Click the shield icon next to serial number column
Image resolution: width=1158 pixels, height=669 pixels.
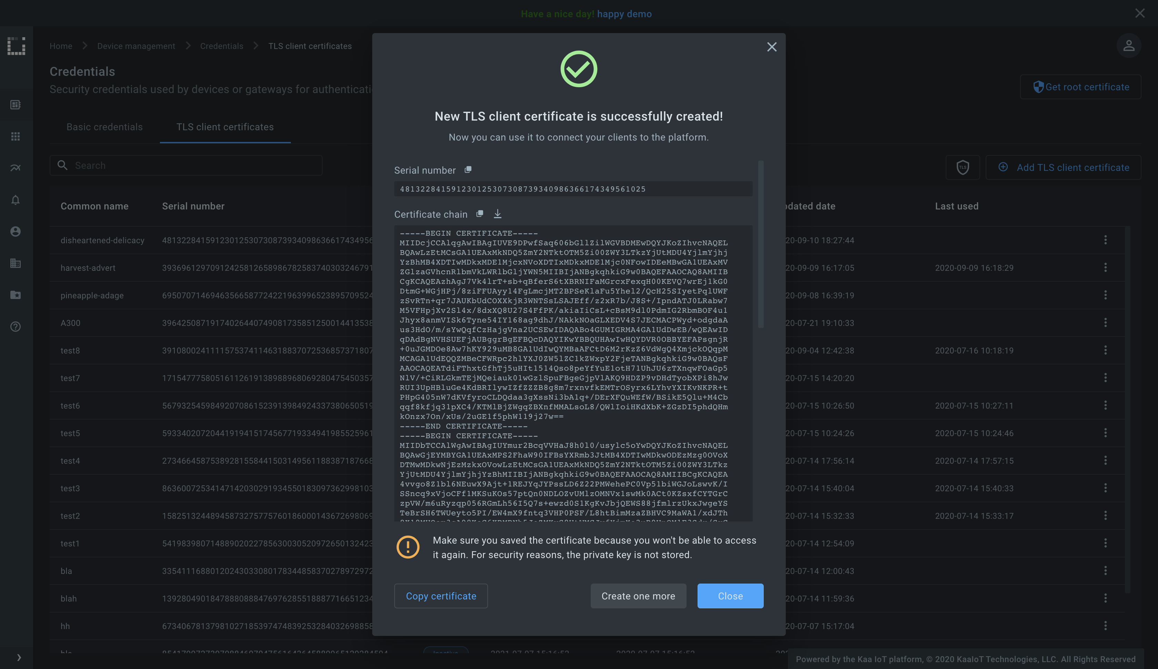pos(962,167)
